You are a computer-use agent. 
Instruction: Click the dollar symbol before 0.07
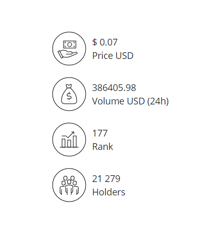tap(94, 42)
